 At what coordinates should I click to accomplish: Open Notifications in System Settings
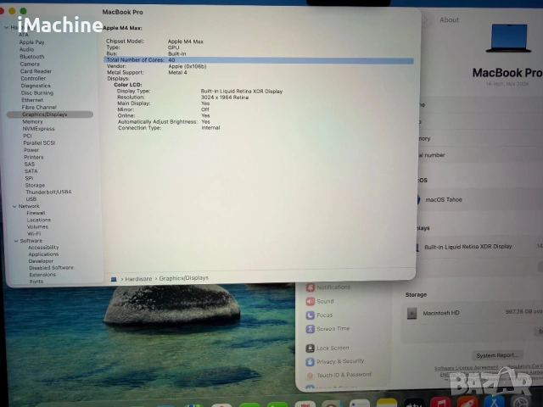click(x=328, y=287)
